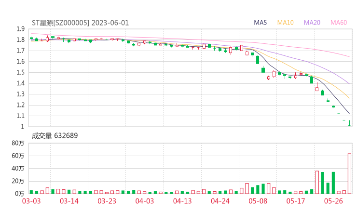
Task: Click the MA20 legend label
Action: point(312,23)
